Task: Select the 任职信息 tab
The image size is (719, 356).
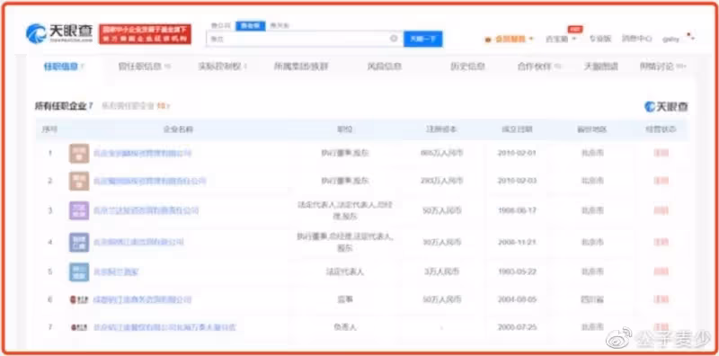Action: (x=64, y=67)
